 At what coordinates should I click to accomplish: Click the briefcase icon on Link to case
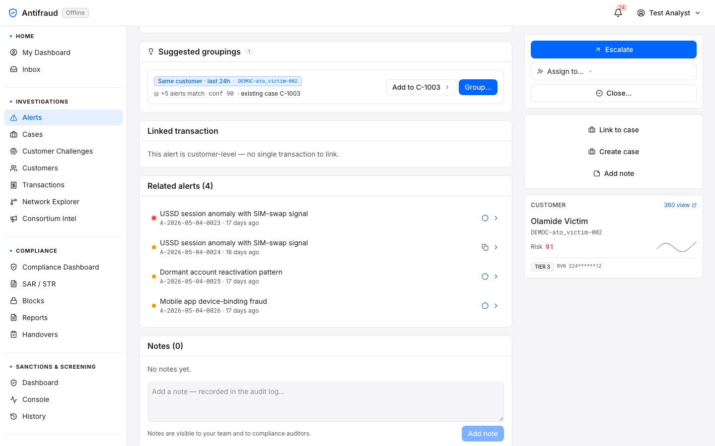[592, 130]
